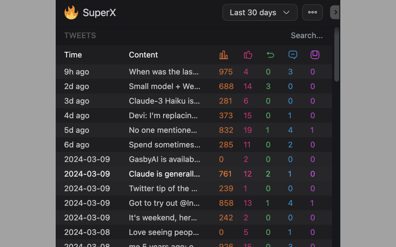Click the SuperX flame logo
Image resolution: width=396 pixels, height=247 pixels.
click(71, 12)
